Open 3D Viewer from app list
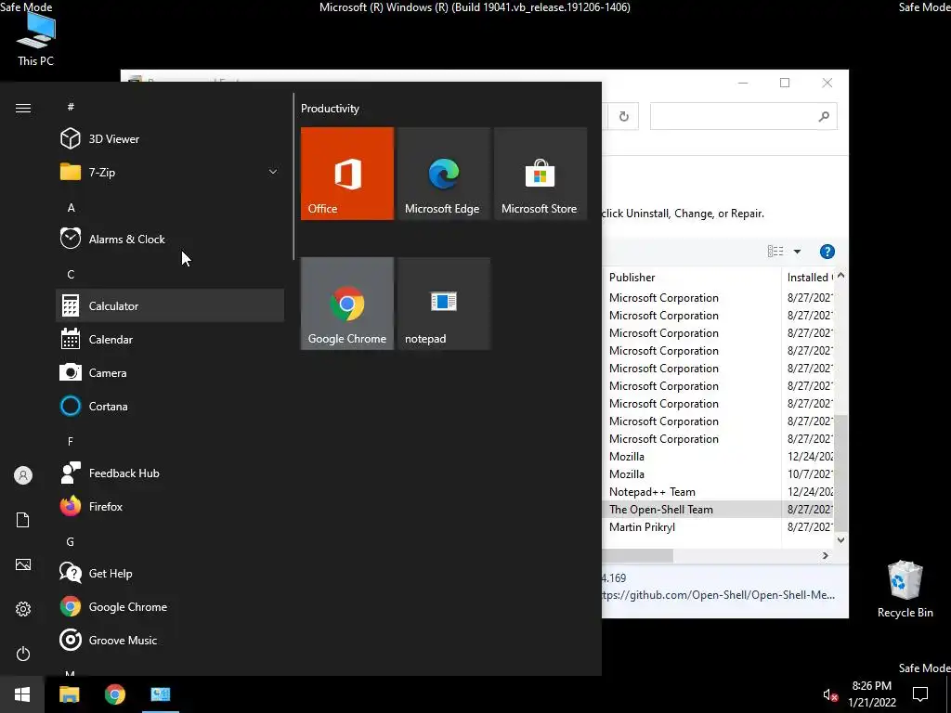 tap(170, 139)
